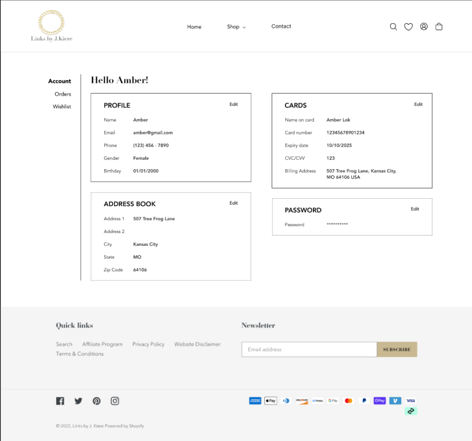Open the Instagram icon in footer
Image resolution: width=472 pixels, height=441 pixels.
115,401
